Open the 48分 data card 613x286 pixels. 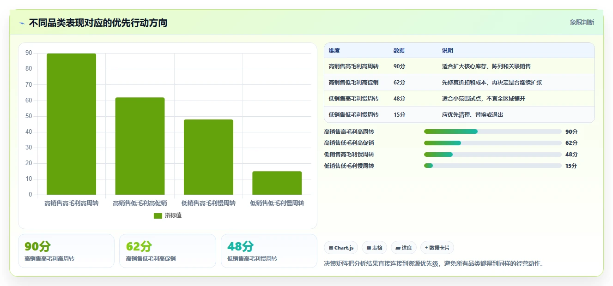pos(269,251)
